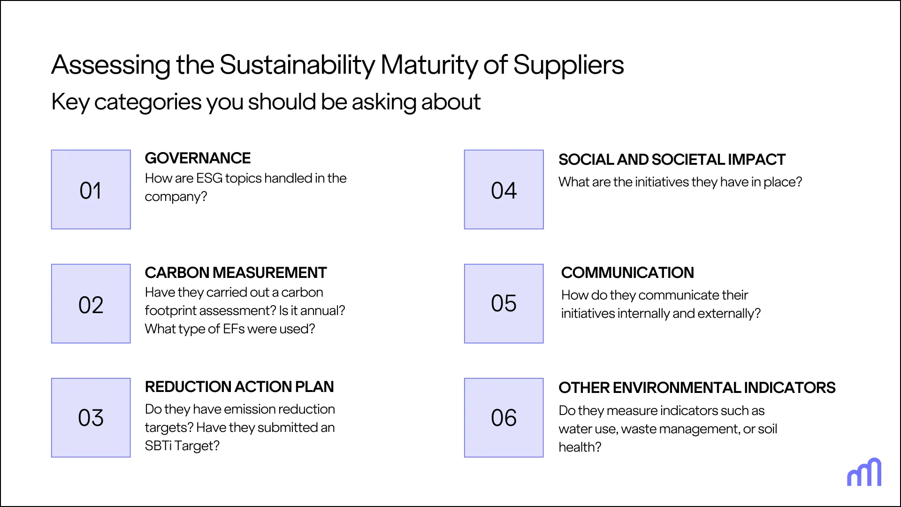The image size is (901, 507).
Task: Click the SBTi Target question text
Action: pyautogui.click(x=240, y=428)
